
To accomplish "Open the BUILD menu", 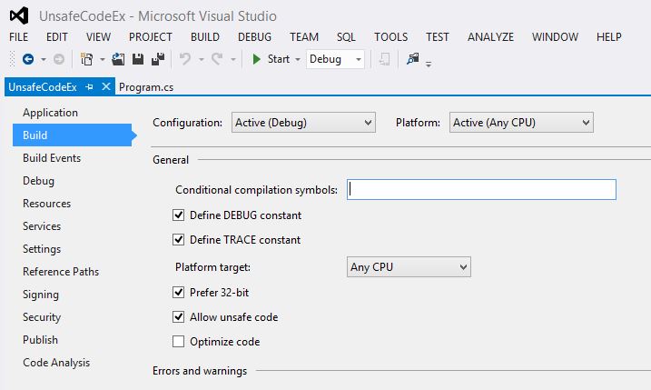I will pos(205,37).
